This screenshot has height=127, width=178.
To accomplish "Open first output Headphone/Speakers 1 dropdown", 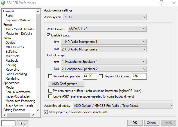I will click(x=104, y=62).
